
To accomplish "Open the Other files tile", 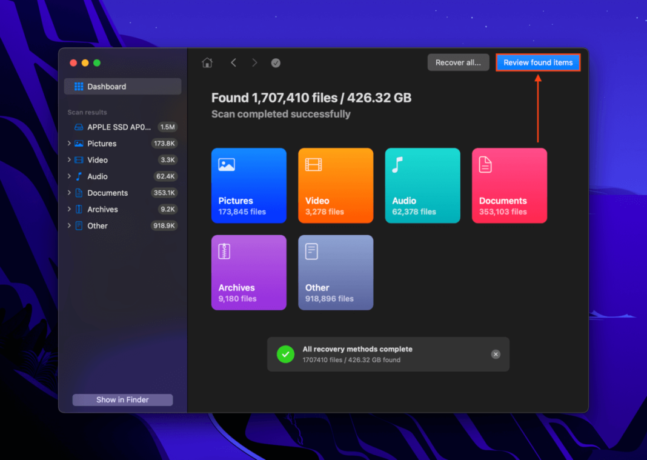I will coord(335,272).
